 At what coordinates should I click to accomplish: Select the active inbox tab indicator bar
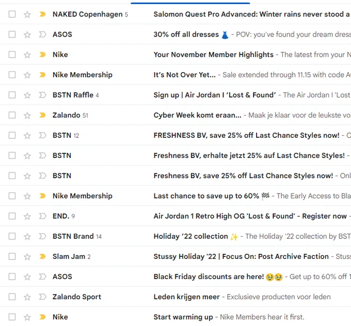click(x=190, y=4)
